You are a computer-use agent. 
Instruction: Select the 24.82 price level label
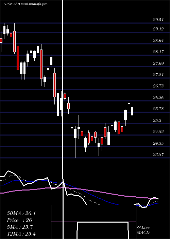158,132
